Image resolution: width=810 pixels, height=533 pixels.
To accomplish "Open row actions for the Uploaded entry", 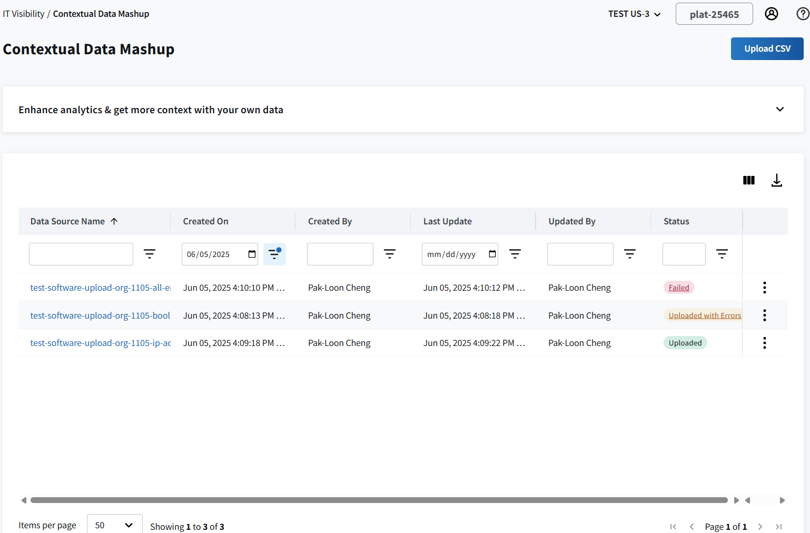I will coord(764,343).
